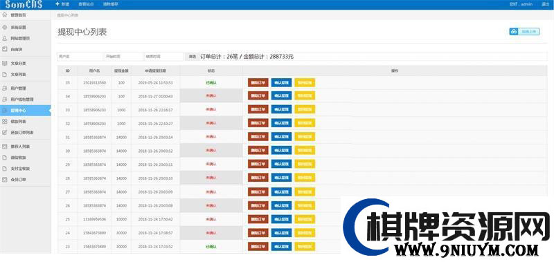
Task: Select the 网站管理员 person icon
Action: point(5,38)
